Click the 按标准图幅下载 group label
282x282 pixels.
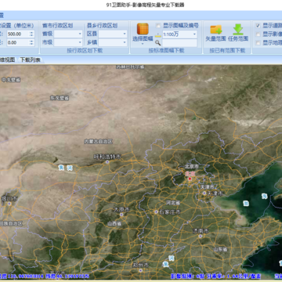tap(166, 50)
